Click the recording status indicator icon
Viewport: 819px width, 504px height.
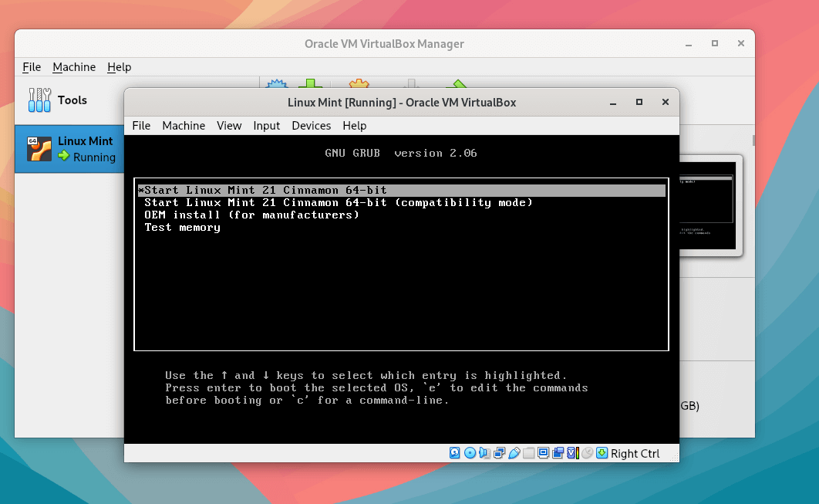point(558,453)
